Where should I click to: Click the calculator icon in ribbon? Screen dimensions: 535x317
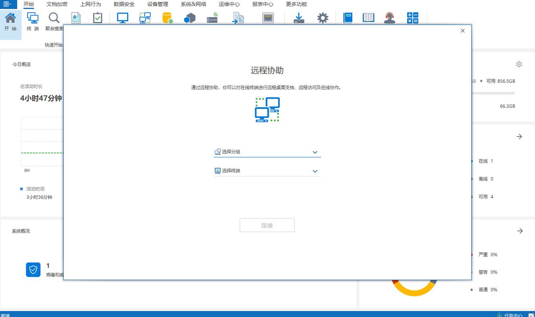[413, 18]
